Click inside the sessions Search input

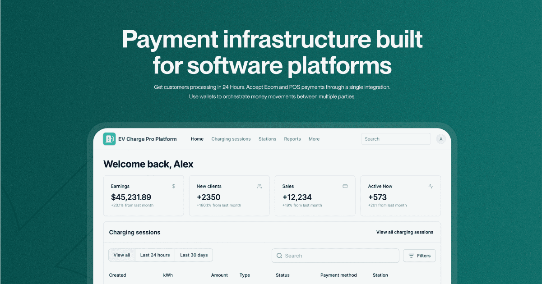(x=335, y=256)
